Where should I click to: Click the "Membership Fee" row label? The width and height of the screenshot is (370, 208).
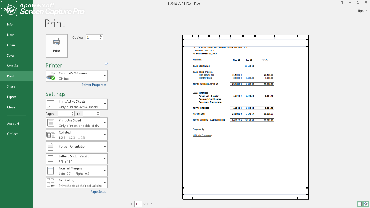207,75
